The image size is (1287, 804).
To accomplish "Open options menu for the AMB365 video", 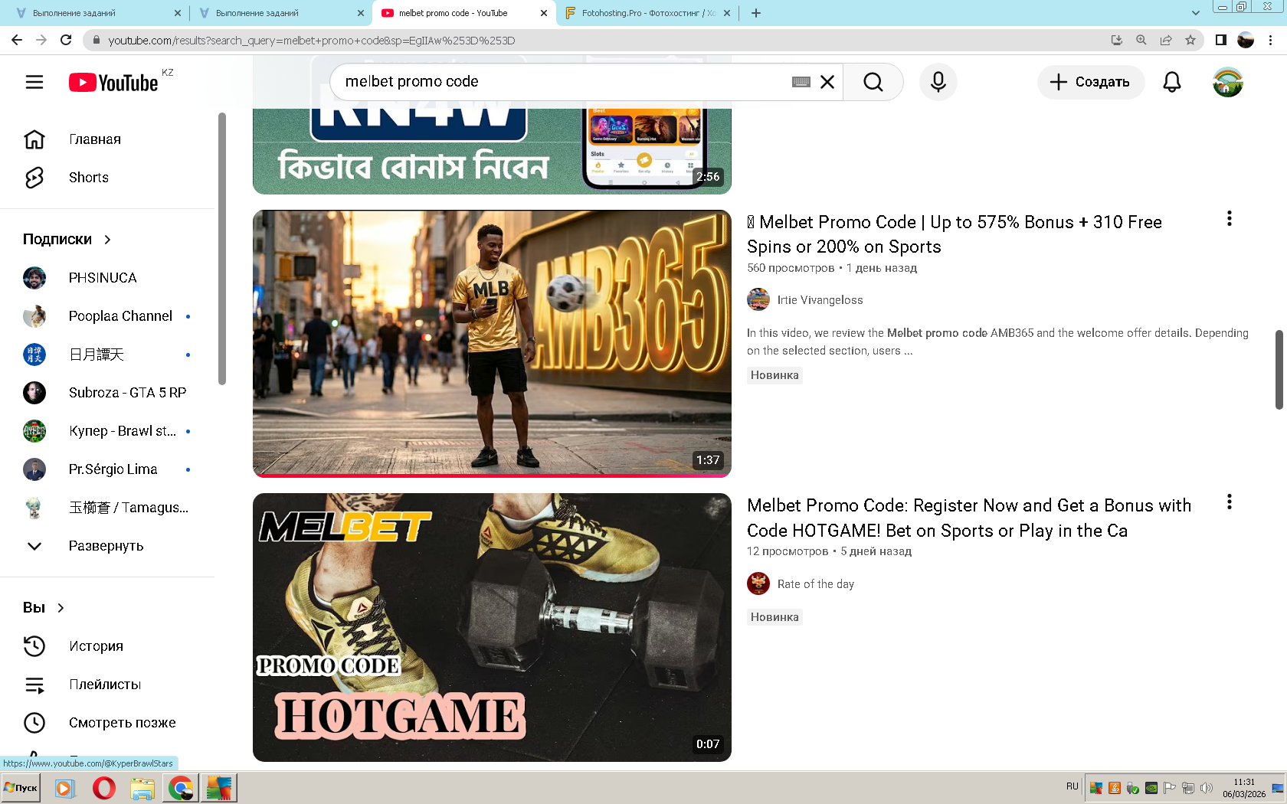I will point(1230,219).
